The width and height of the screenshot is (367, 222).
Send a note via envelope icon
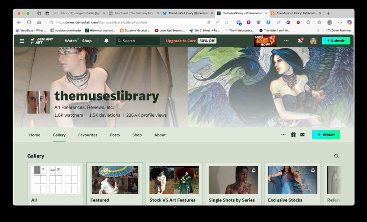click(302, 135)
